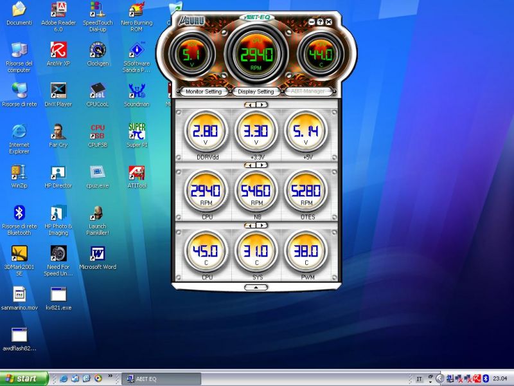Launch HP Photo & Imaging shortcut
This screenshot has width=514, height=386.
[x=58, y=220]
